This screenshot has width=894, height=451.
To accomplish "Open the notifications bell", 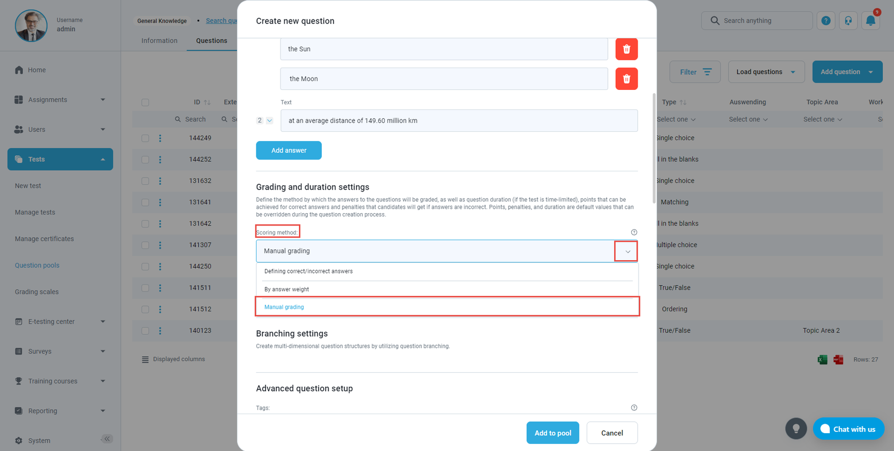I will pos(871,21).
